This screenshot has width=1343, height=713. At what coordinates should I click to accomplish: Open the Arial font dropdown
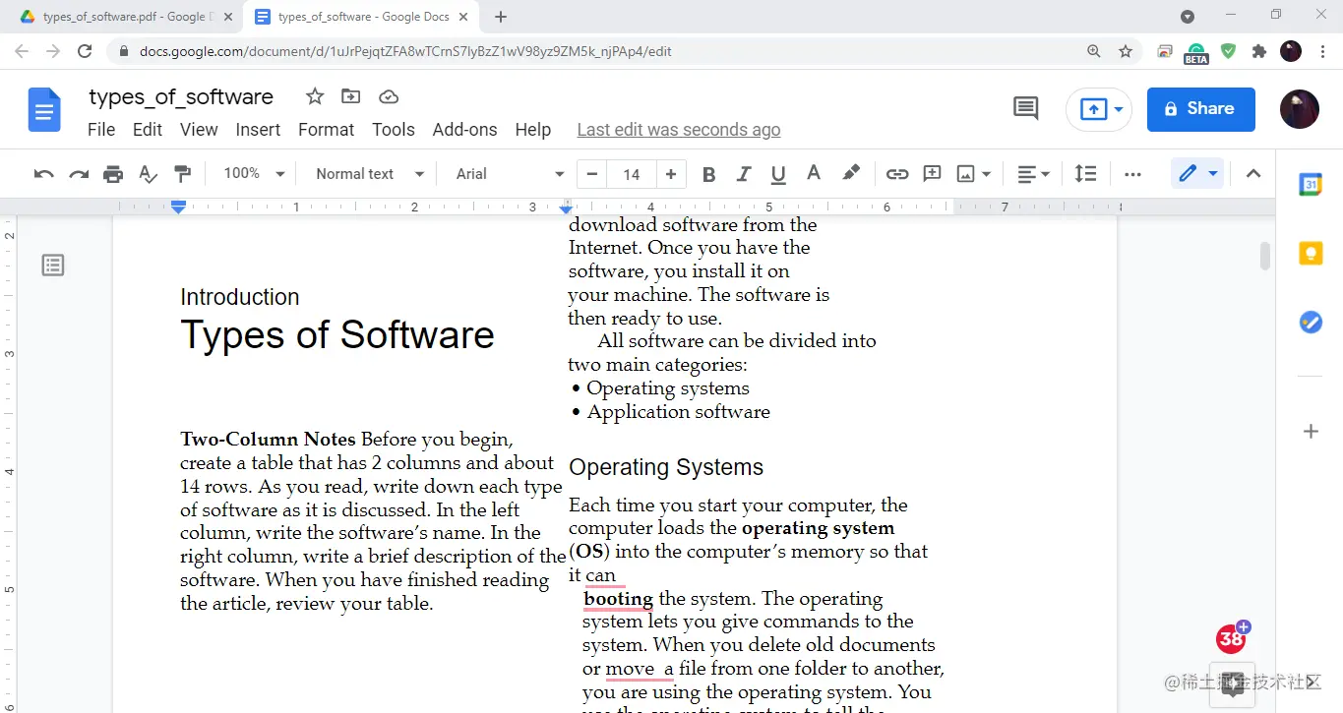(x=509, y=174)
